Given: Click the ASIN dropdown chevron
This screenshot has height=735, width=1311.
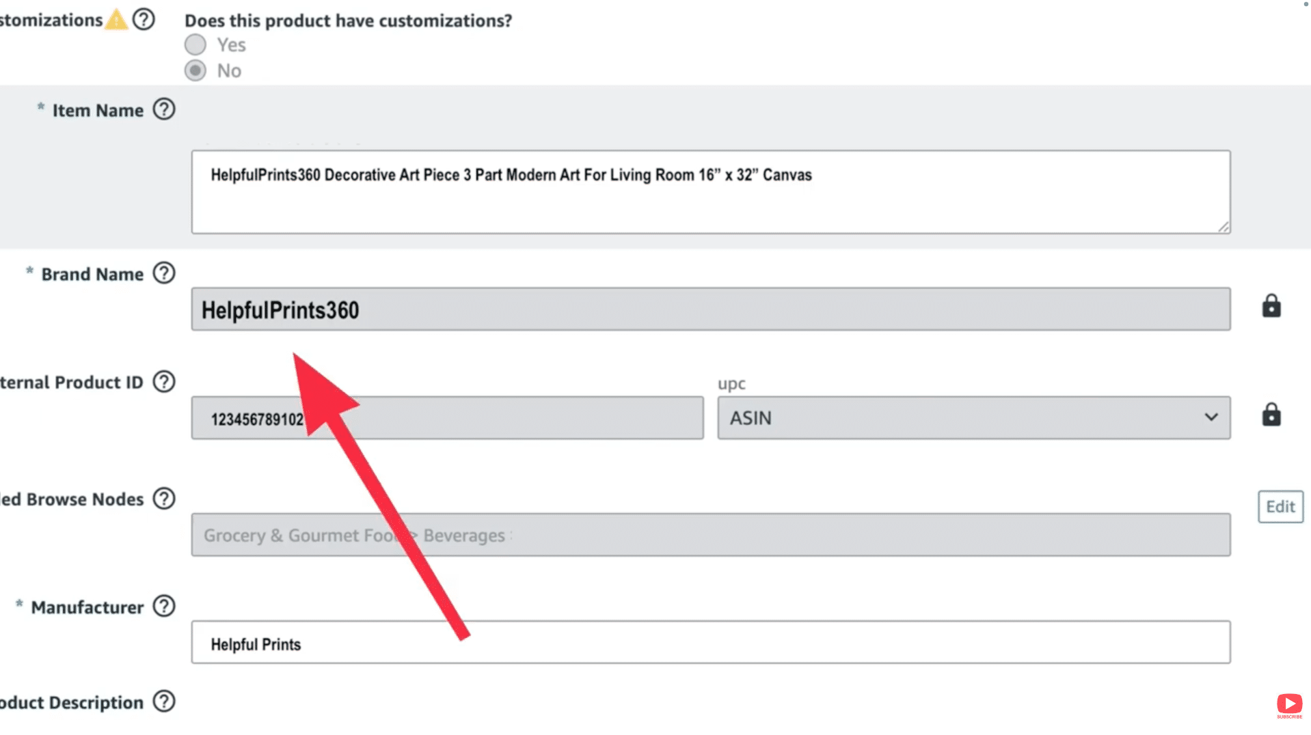Looking at the screenshot, I should (x=1212, y=417).
